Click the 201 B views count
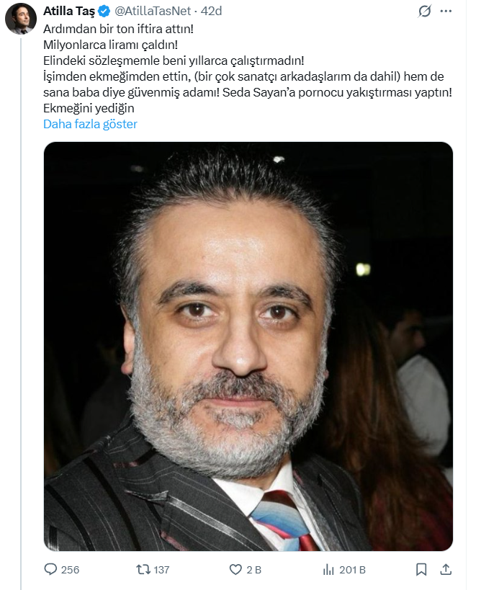 pyautogui.click(x=352, y=570)
